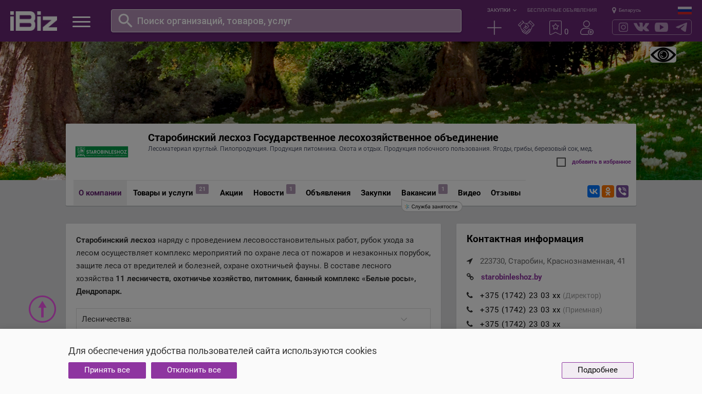The height and width of the screenshot is (394, 702).
Task: Open the hamburger menu icon
Action: 81,22
